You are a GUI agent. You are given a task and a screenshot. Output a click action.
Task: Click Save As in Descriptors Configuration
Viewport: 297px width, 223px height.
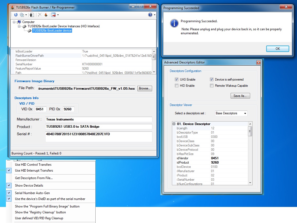(240, 96)
